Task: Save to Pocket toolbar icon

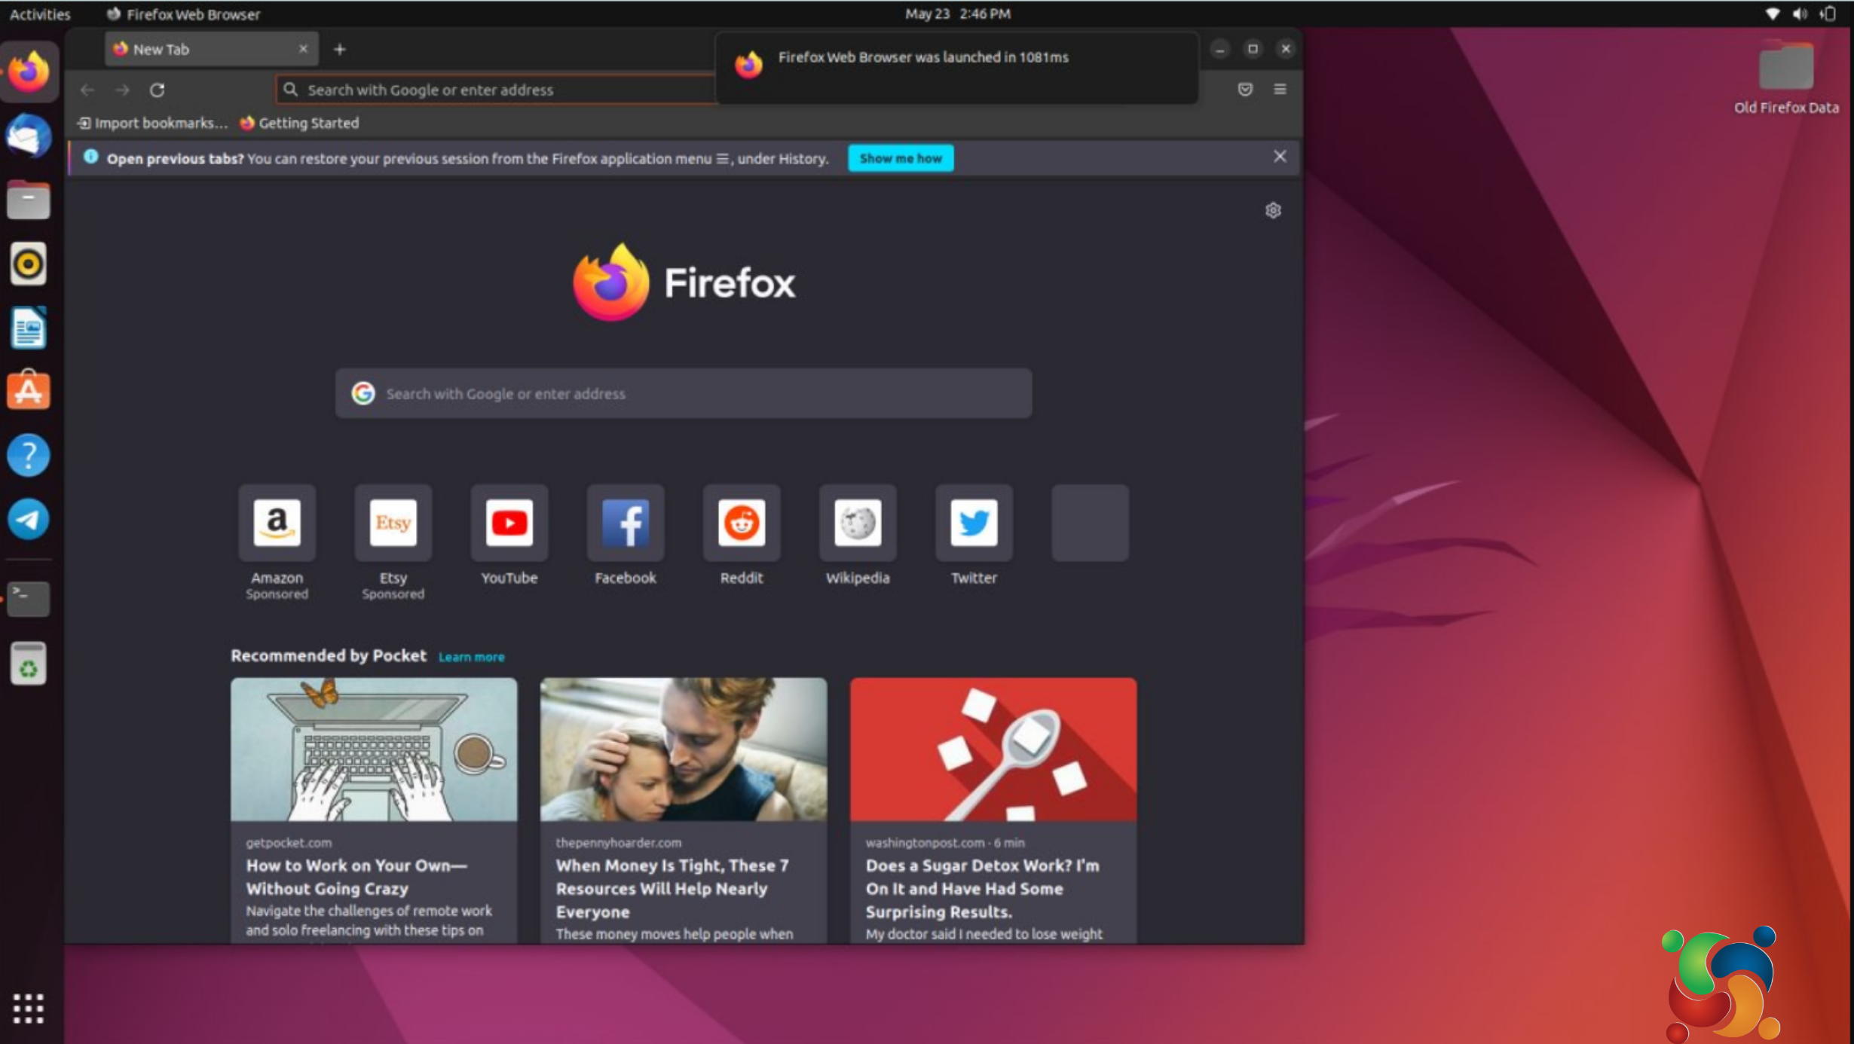Action: 1245,90
